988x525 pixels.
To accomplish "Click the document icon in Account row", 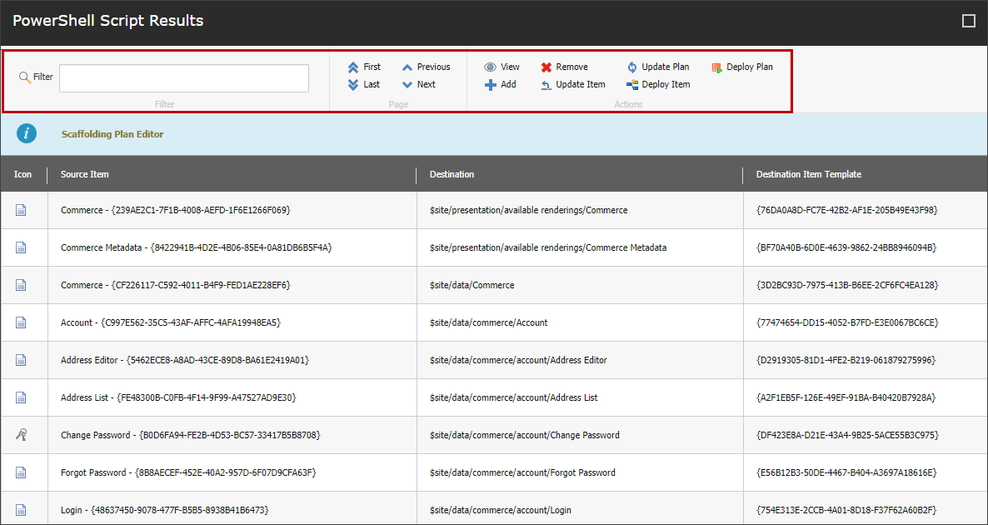I will click(21, 322).
